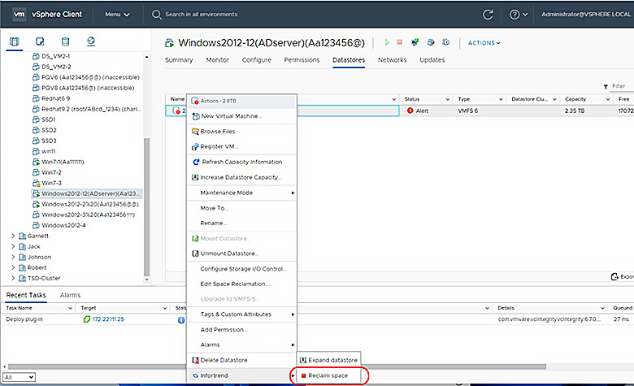Select Redhat6.9 in inventory tree
This screenshot has width=634, height=386.
(x=56, y=98)
